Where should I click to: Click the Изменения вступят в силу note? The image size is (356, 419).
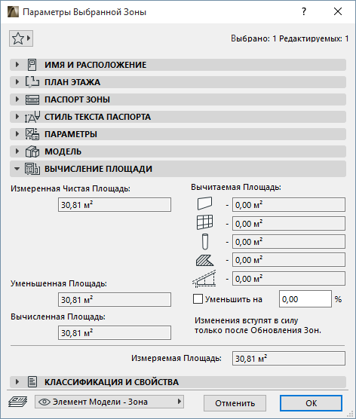tap(258, 326)
